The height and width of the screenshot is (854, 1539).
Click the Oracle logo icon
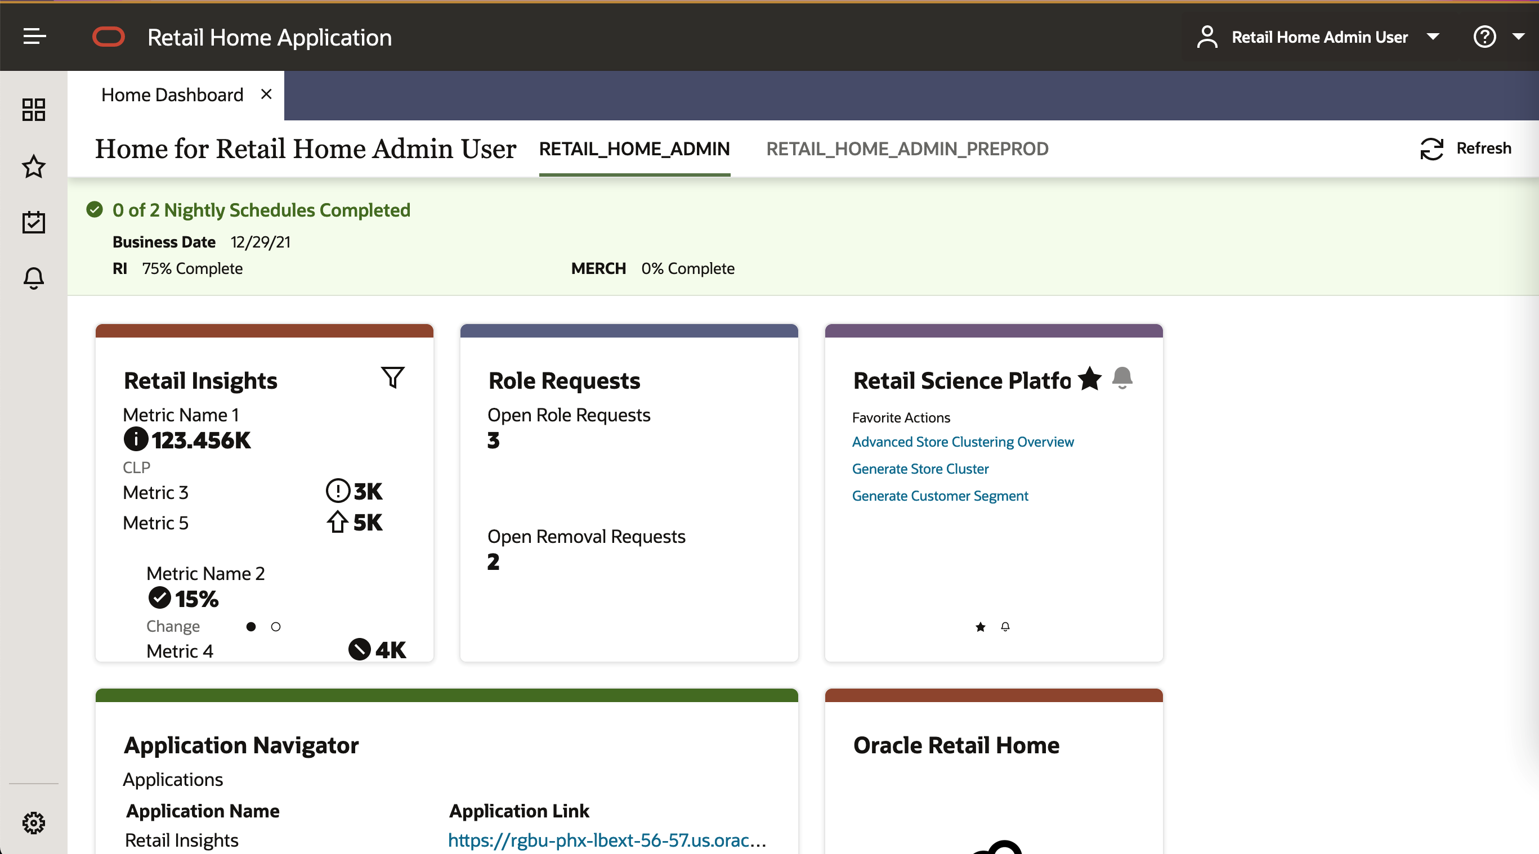pyautogui.click(x=108, y=37)
